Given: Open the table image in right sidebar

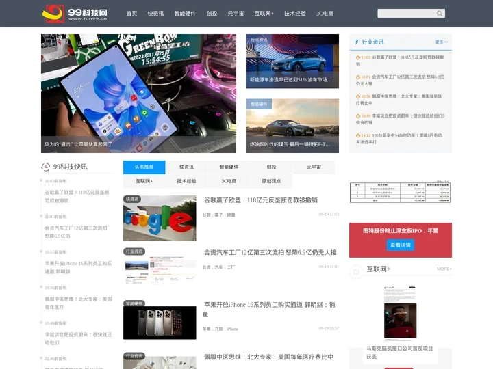Looking at the screenshot, I should pos(401,192).
